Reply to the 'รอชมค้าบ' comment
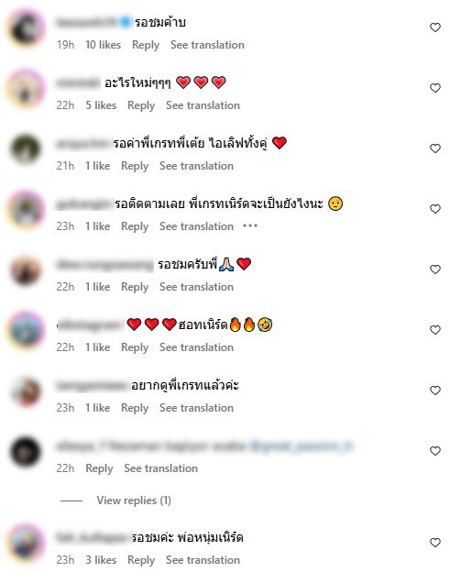The image size is (450, 572). point(146,45)
